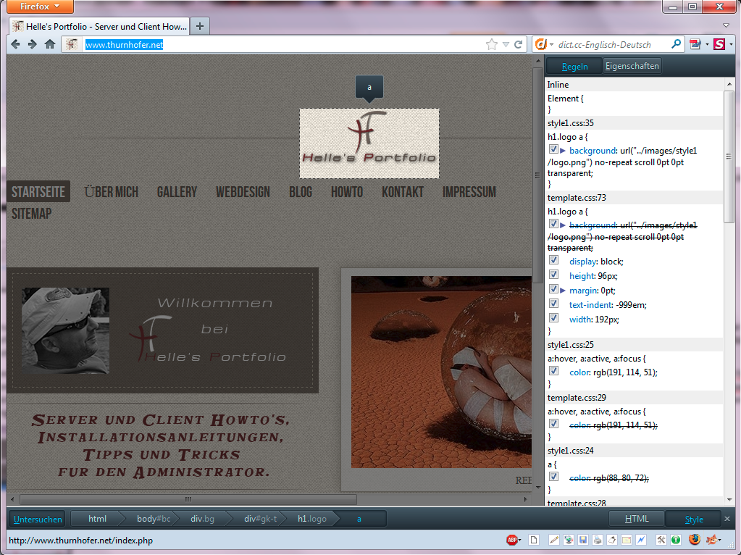Image resolution: width=741 pixels, height=555 pixels.
Task: Disable the margin: 0pt property
Action: pyautogui.click(x=553, y=289)
